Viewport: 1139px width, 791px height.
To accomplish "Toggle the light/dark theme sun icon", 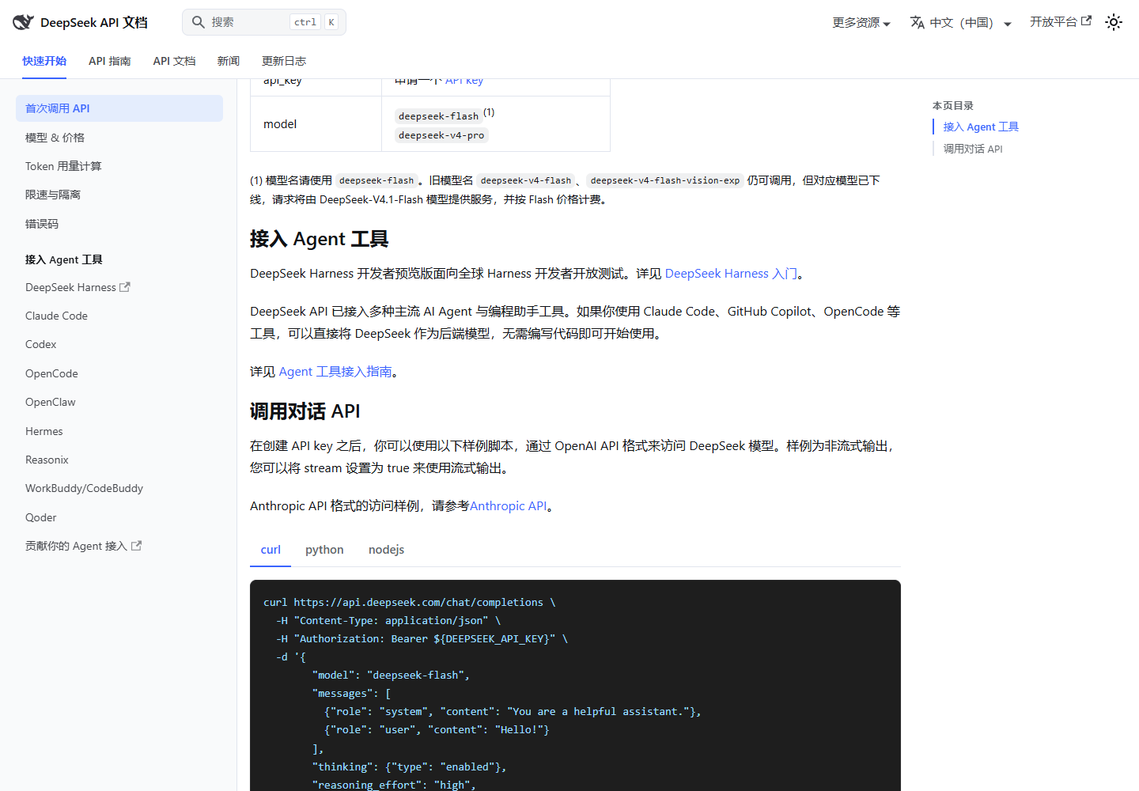I will 1114,22.
